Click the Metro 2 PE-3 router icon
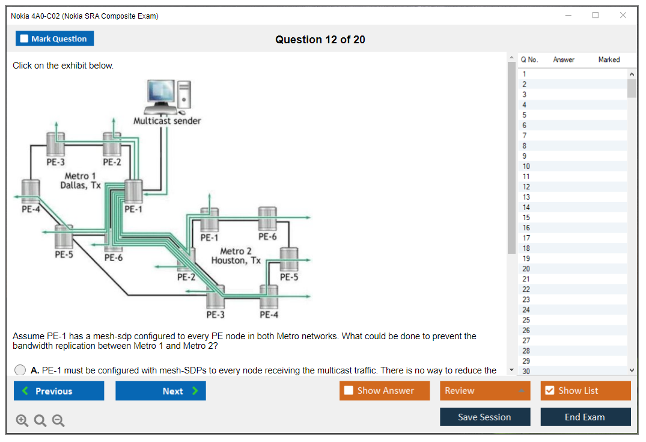Screen dimensions: 646x442 [215, 297]
